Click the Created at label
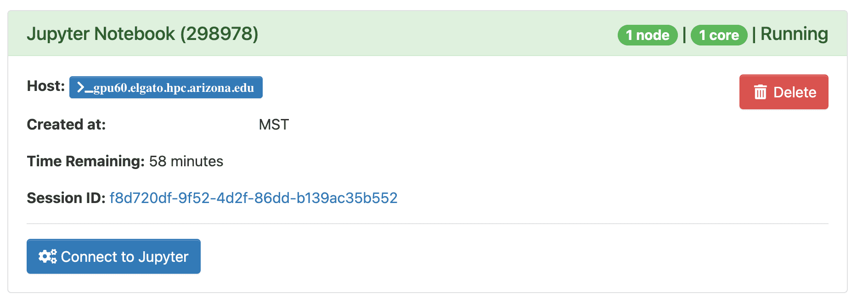 [x=66, y=124]
